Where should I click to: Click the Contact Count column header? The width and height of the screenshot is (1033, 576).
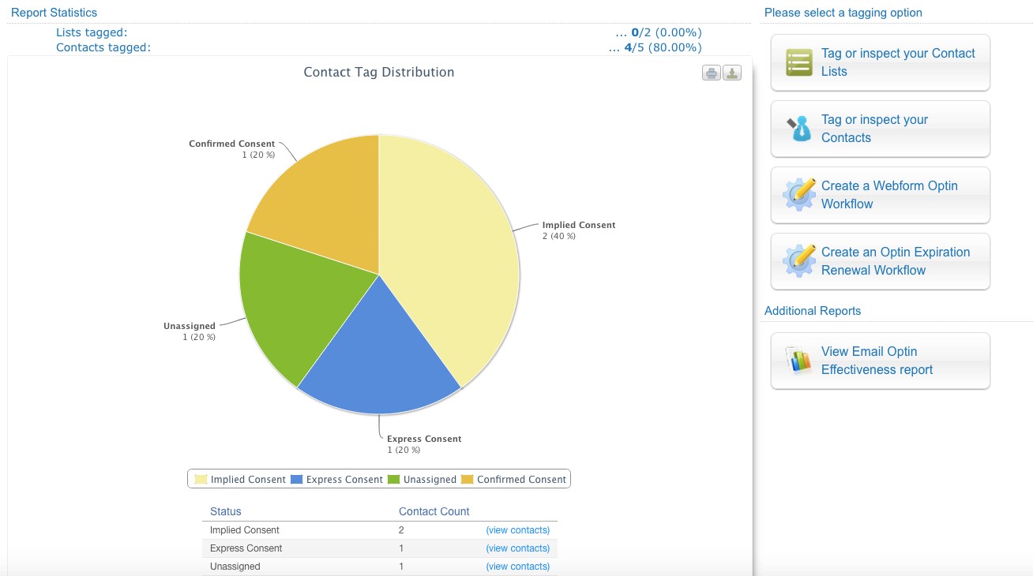pos(434,511)
